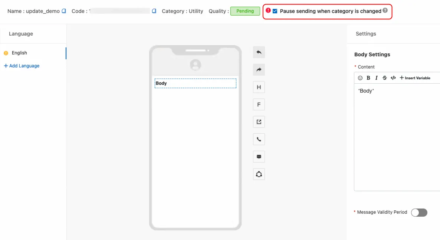Add a footer with the F button

click(259, 104)
